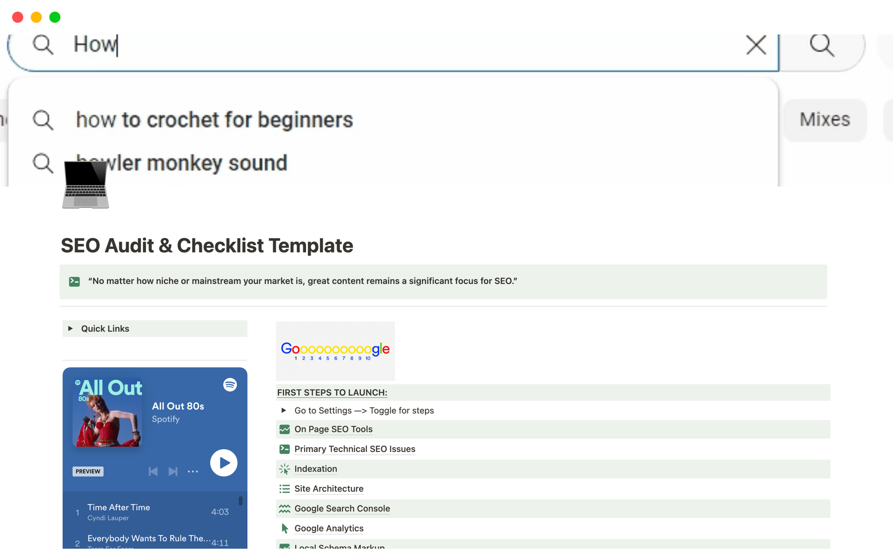
Task: Select Everybody Wants To Rule The World track
Action: pyautogui.click(x=148, y=538)
